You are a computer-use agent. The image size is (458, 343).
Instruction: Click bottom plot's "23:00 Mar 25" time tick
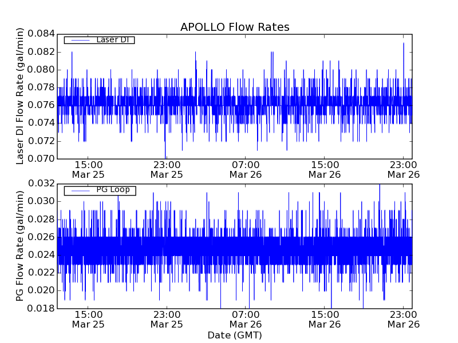167,319
